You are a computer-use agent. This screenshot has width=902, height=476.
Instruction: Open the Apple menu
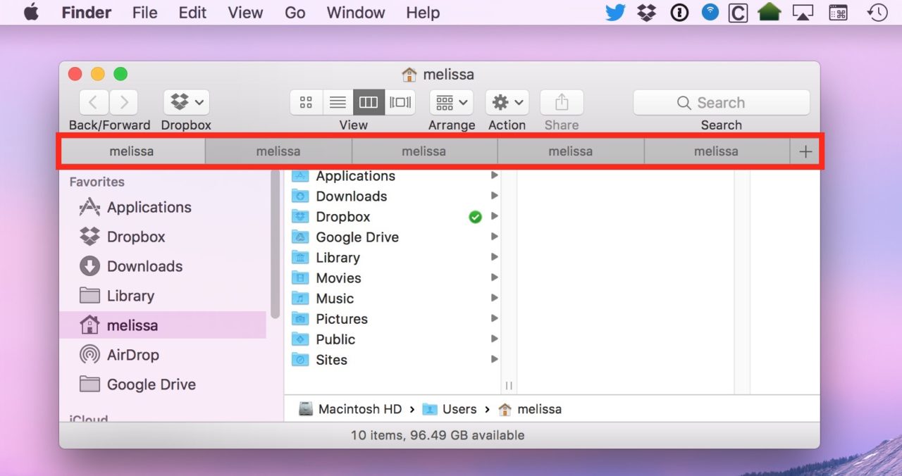point(31,12)
